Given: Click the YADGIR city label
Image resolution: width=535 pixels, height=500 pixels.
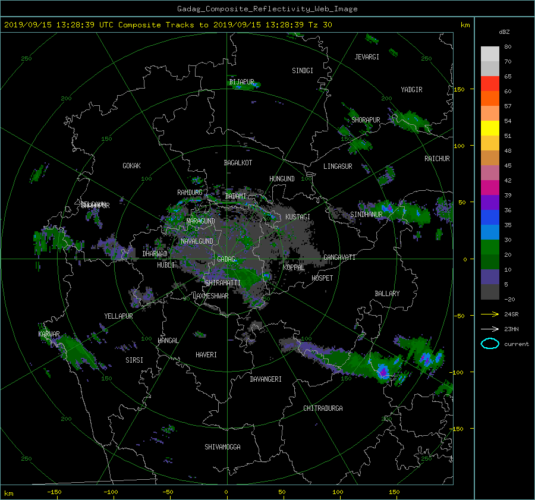Looking at the screenshot, I should click(411, 90).
